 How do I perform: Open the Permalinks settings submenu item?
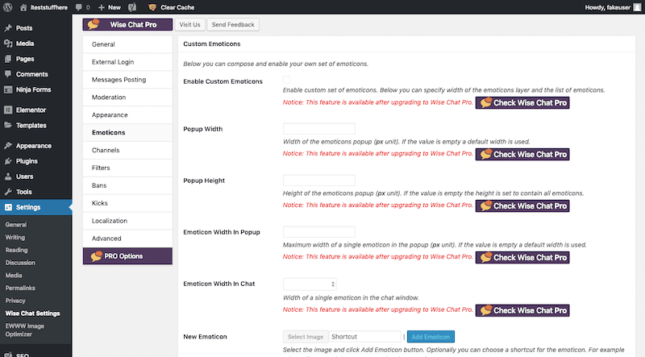pyautogui.click(x=20, y=288)
